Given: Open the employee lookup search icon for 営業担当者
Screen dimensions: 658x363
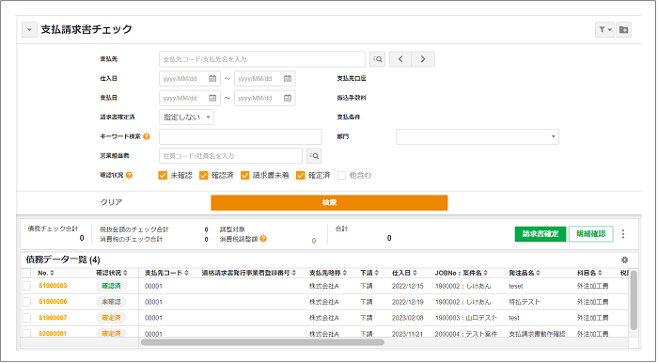Looking at the screenshot, I should [314, 156].
